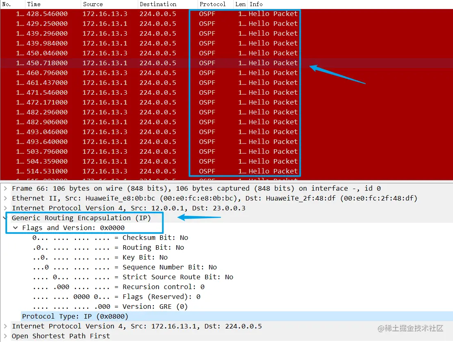Collapse the Flags and Version: 0x0000 node
The height and width of the screenshot is (342, 453).
(16, 228)
